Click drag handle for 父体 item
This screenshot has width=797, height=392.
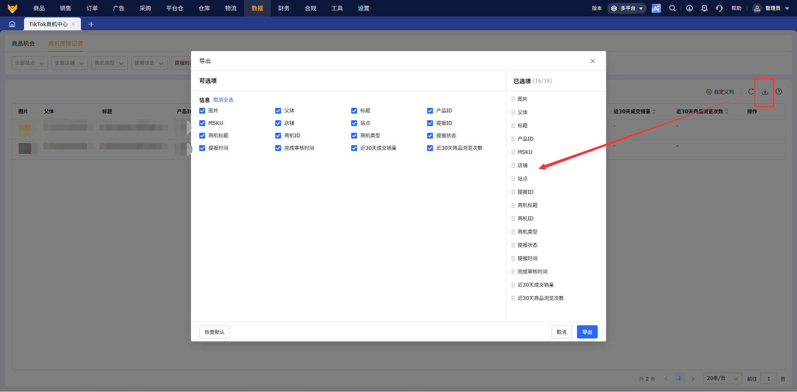pos(513,112)
